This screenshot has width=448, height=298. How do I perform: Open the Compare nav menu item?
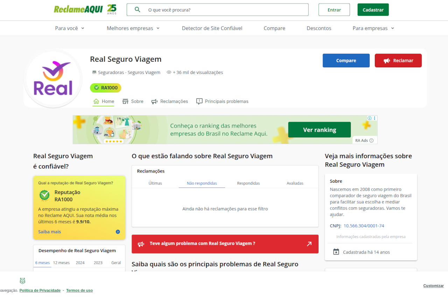[x=274, y=28]
